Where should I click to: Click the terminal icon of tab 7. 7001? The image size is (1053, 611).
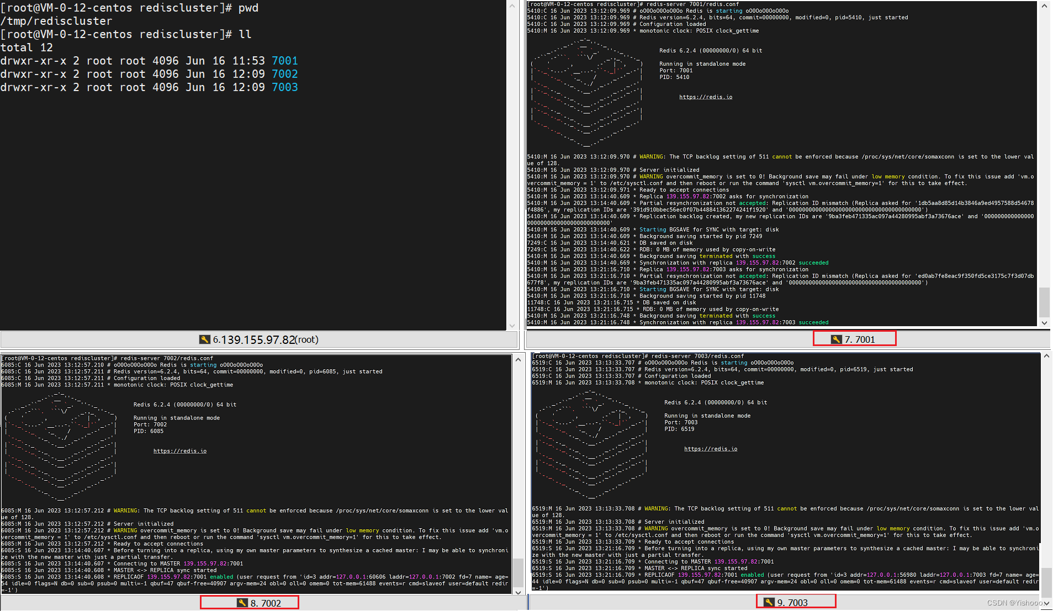[837, 339]
